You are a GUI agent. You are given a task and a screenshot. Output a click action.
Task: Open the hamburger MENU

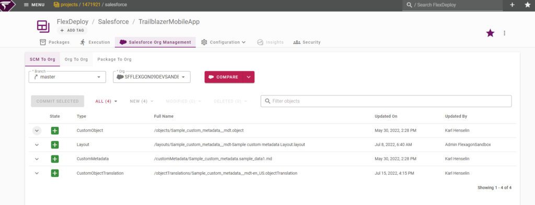34,5
